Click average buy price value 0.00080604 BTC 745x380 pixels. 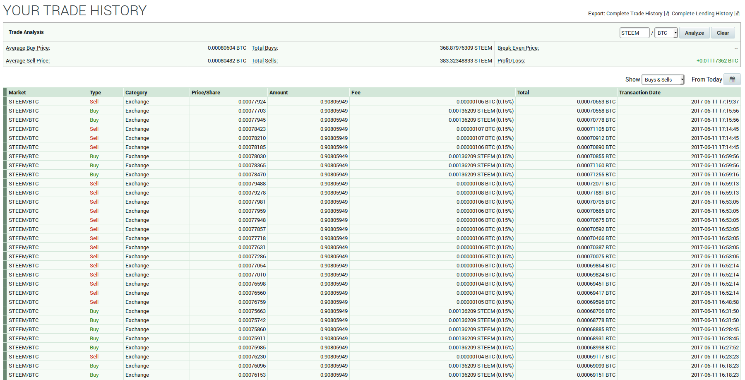(227, 48)
